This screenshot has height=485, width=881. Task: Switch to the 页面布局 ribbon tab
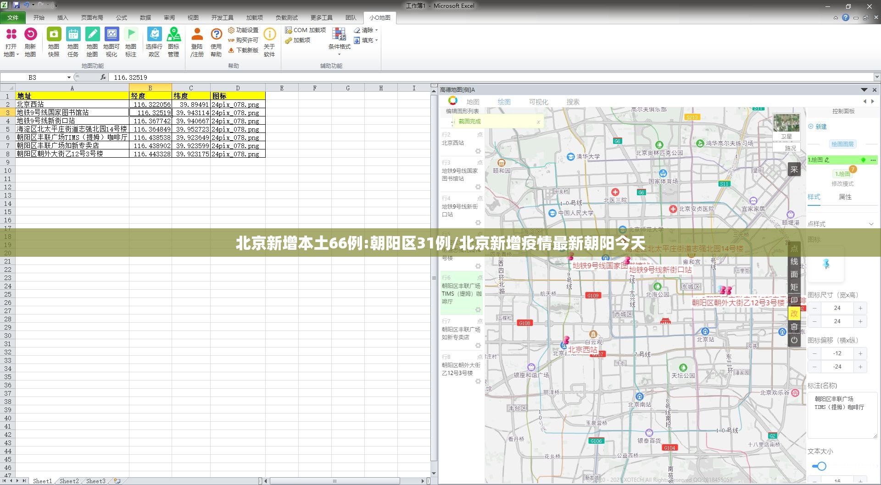[x=92, y=18]
